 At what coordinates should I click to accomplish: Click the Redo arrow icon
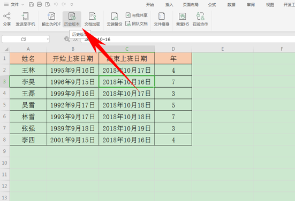(64, 4)
